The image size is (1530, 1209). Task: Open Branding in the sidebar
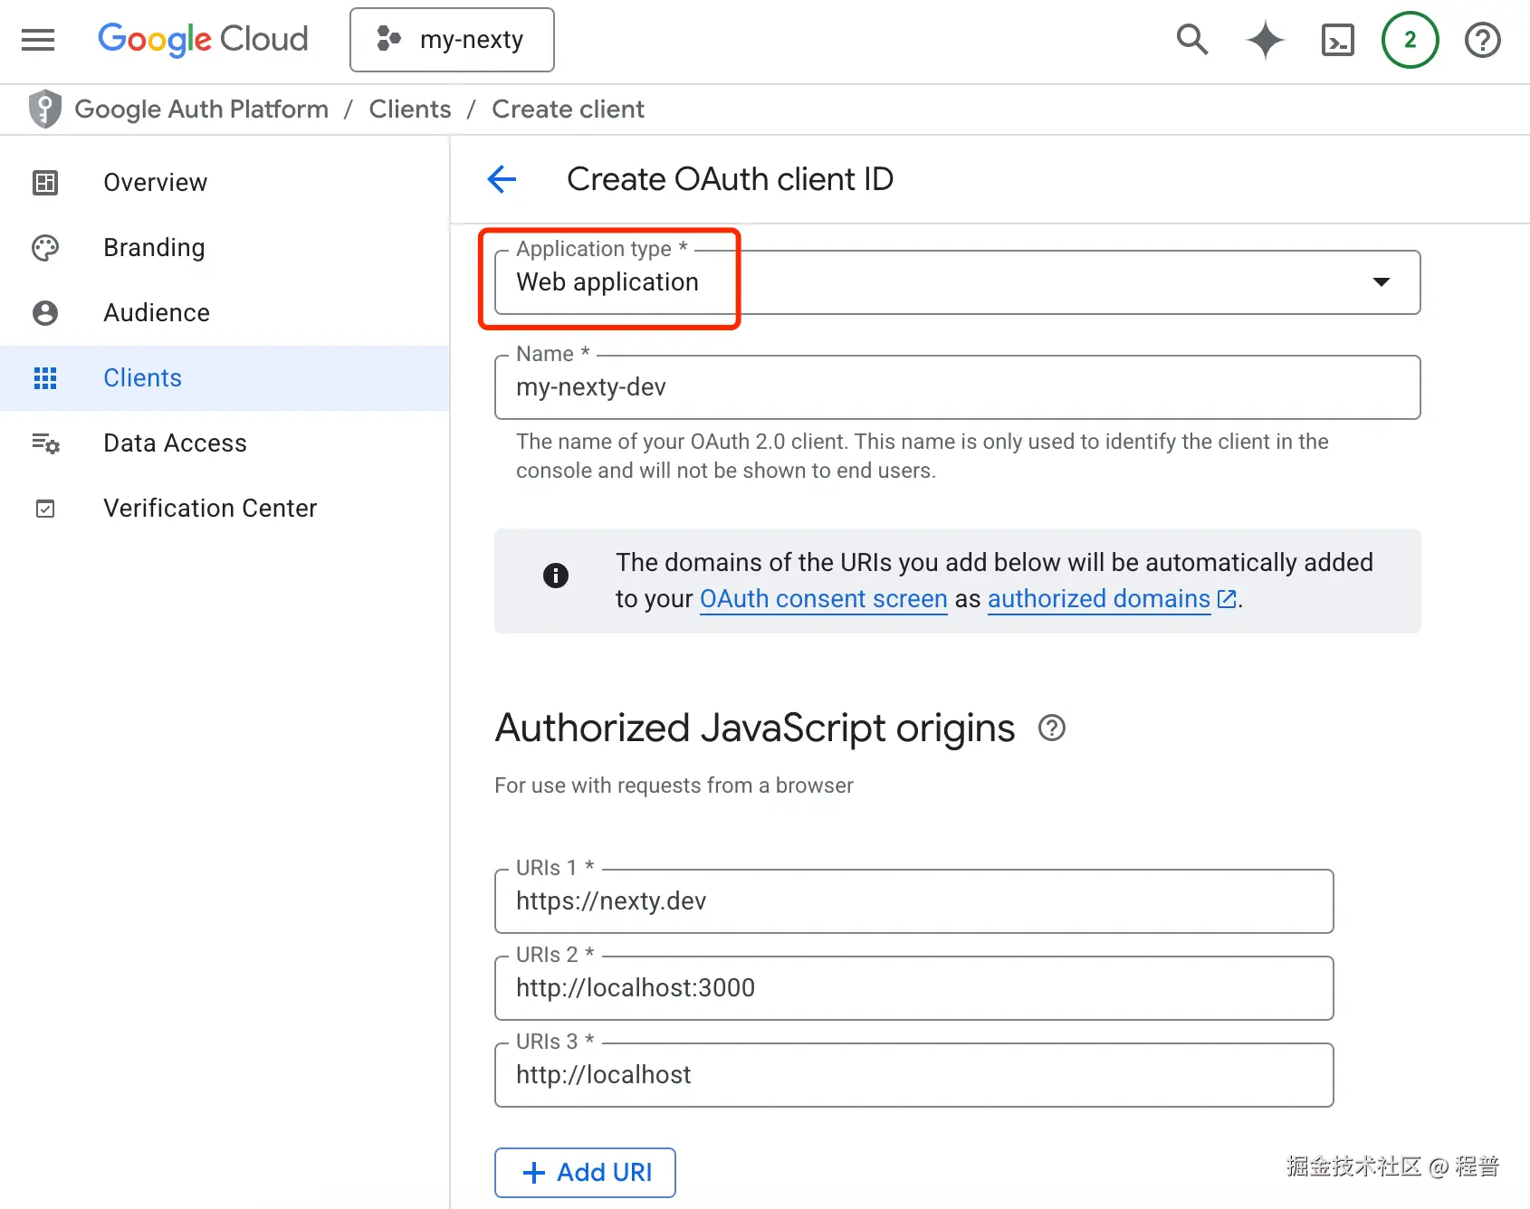(154, 248)
